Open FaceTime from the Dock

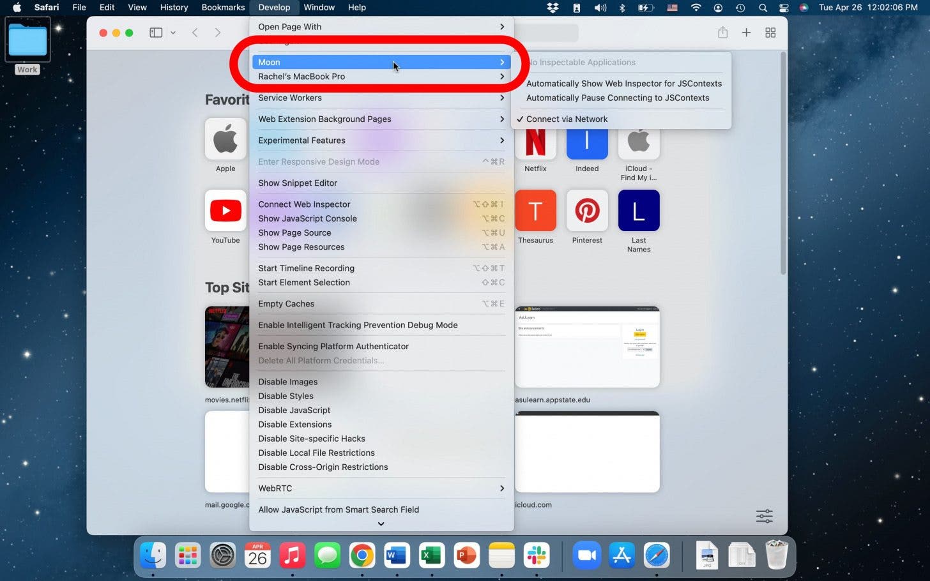587,555
